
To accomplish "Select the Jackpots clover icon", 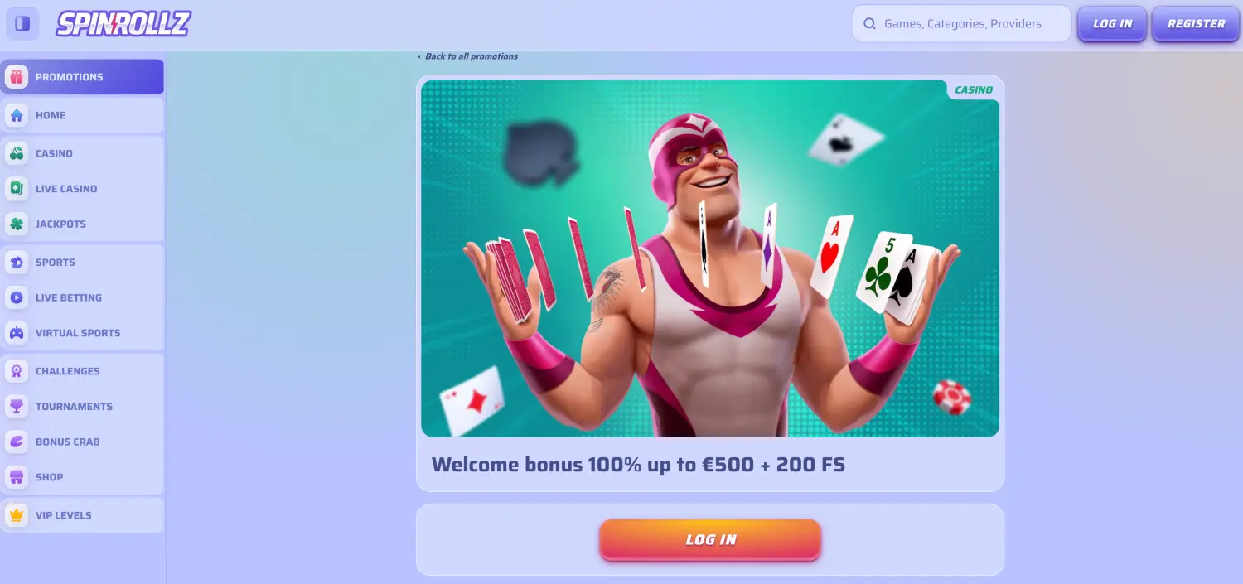I will point(17,224).
